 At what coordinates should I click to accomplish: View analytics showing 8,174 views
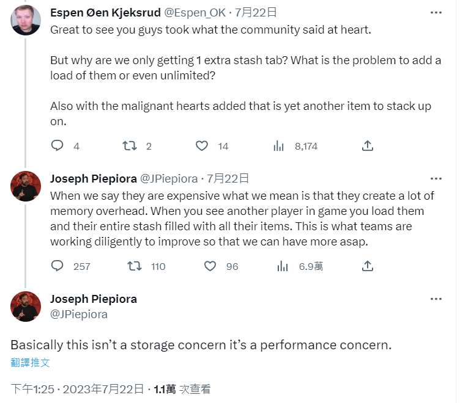pyautogui.click(x=279, y=146)
